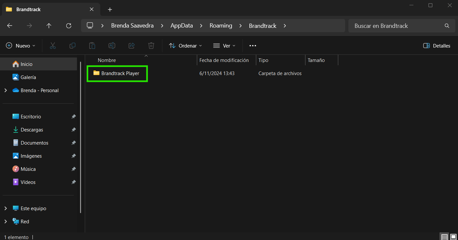Image resolution: width=458 pixels, height=240 pixels.
Task: Expand Brenda - Personal tree node
Action: point(6,90)
